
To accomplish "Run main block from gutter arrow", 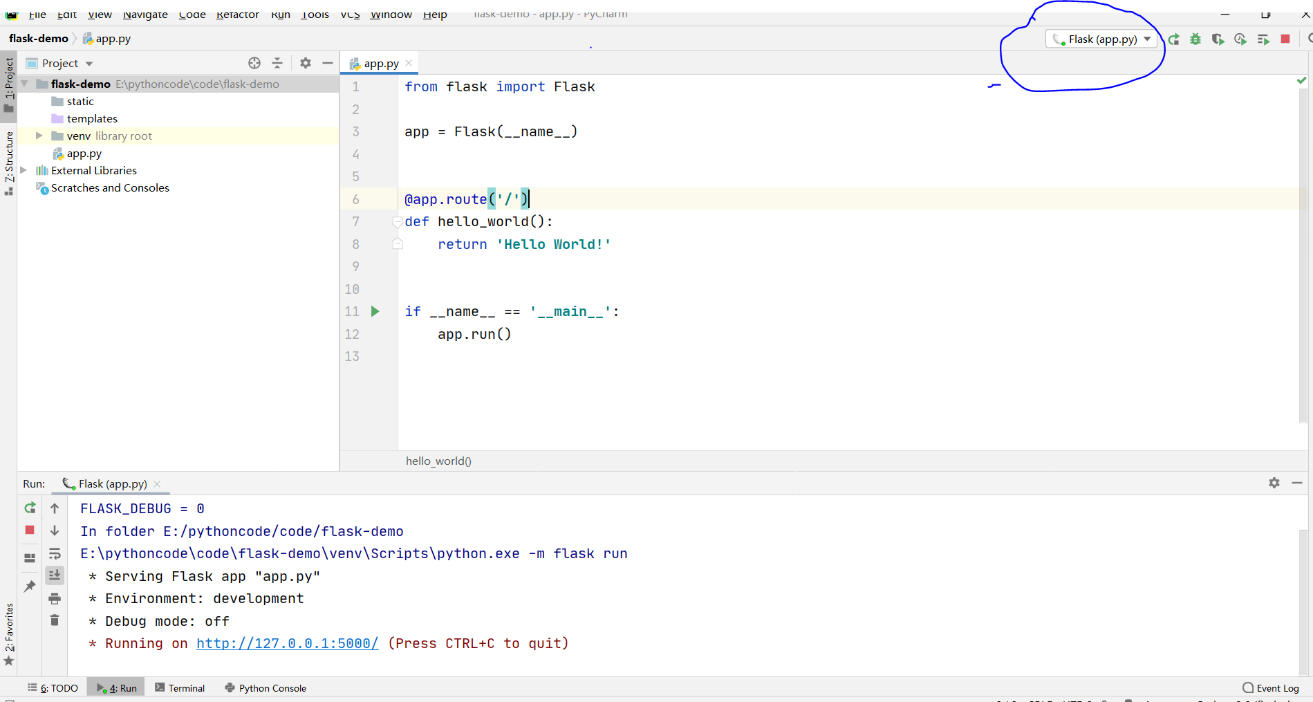I will [x=375, y=312].
